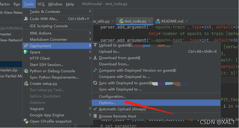This screenshot has width=239, height=128.
Task: Expand the Tasks & Contexts submenu arrow
Action: pyautogui.click(x=90, y=11)
